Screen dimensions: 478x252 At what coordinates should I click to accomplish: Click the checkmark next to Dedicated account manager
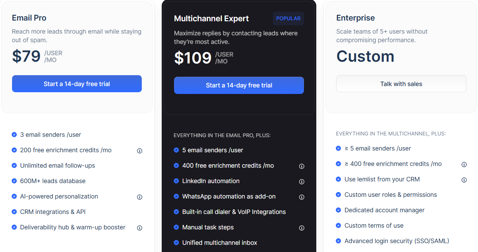click(x=338, y=210)
